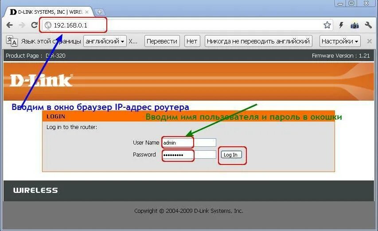Click the Log In button
This screenshot has height=231, width=378.
231,155
